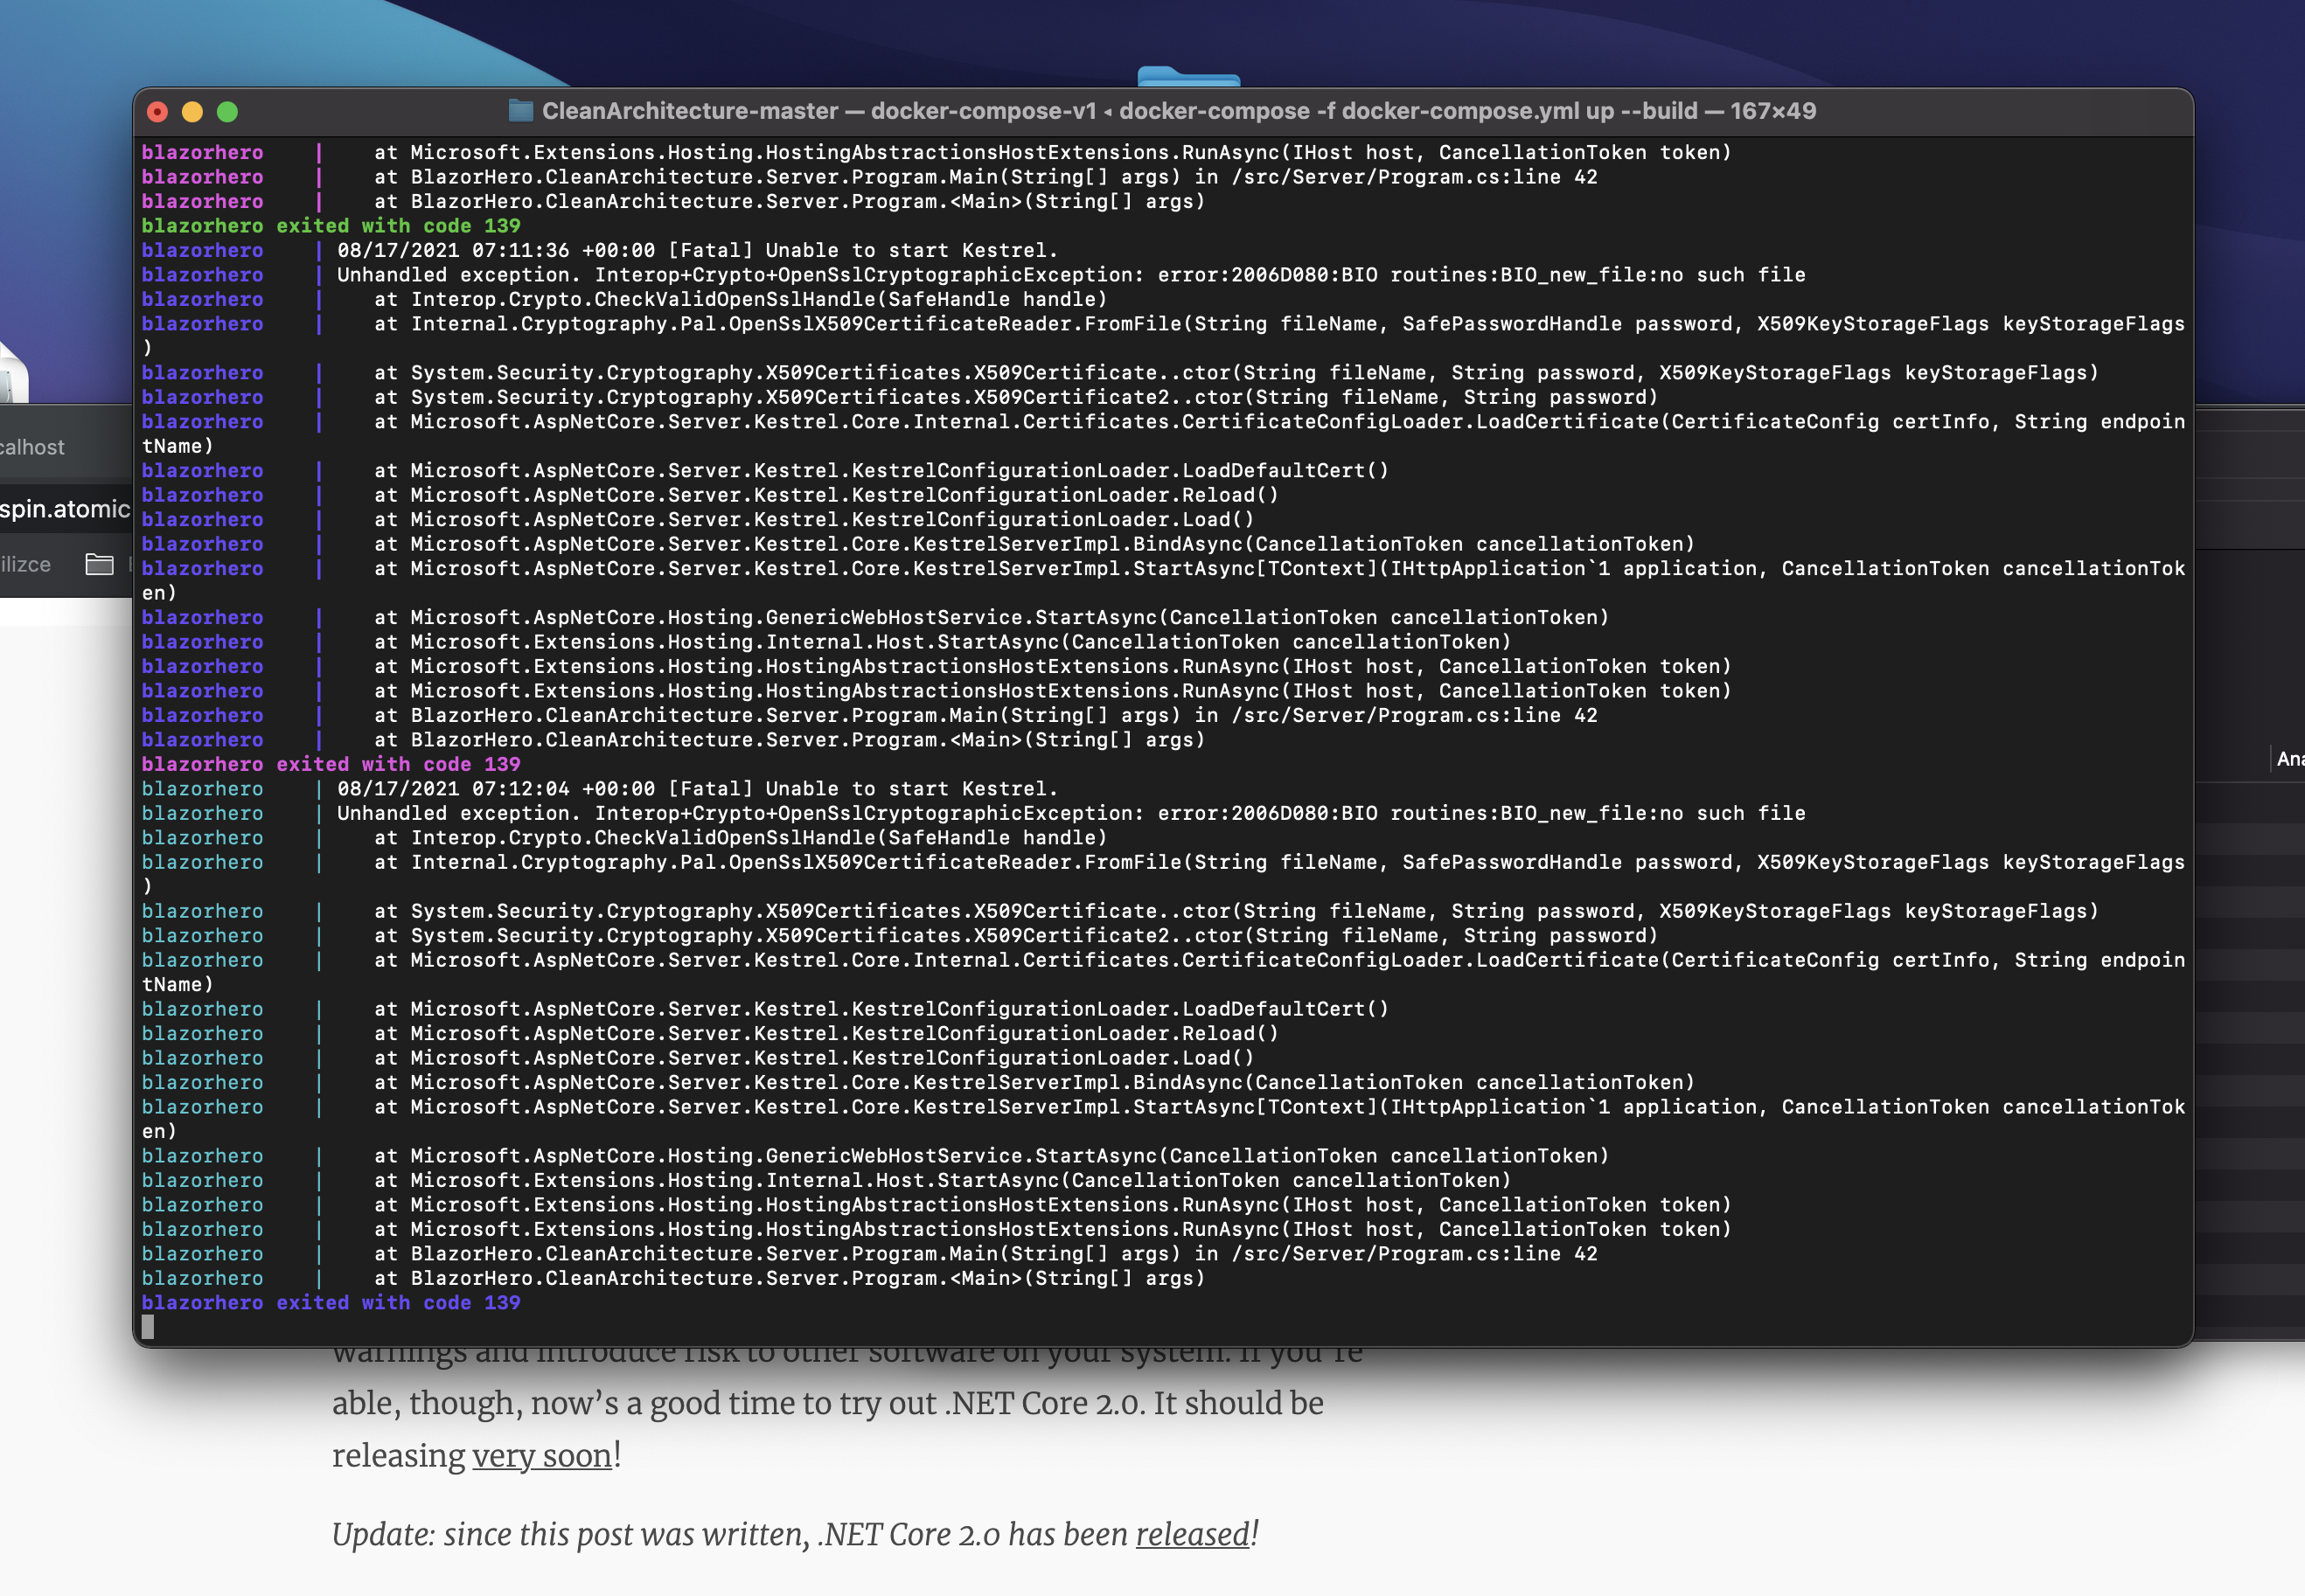
Task: Open the bookmarks folder icon in browser bar
Action: pyautogui.click(x=99, y=564)
